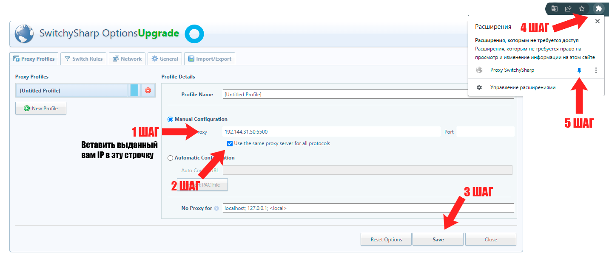
Task: Create a New Profile
Action: point(41,108)
